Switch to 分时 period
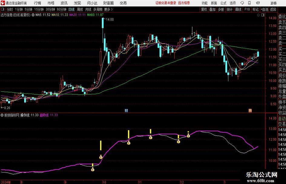 point(10,9)
